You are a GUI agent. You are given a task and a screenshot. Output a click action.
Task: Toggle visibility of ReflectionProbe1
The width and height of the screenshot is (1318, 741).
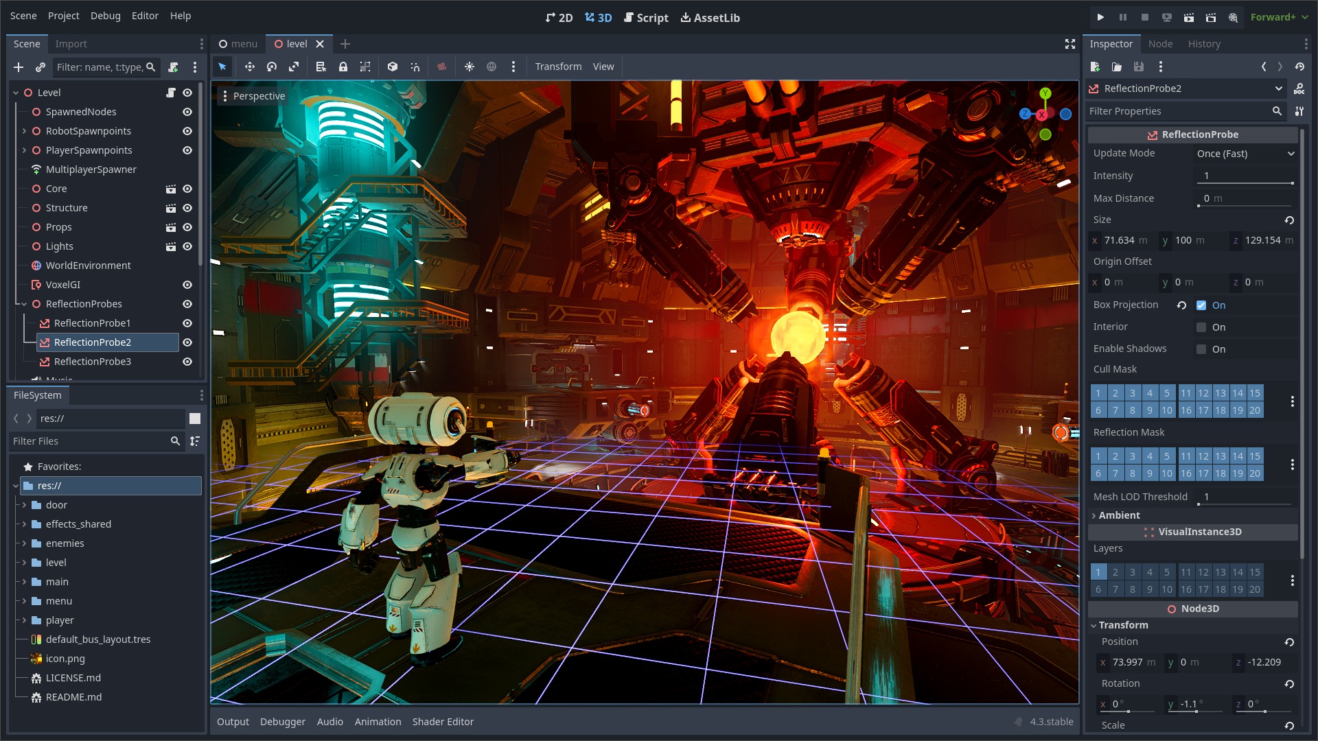click(x=187, y=323)
